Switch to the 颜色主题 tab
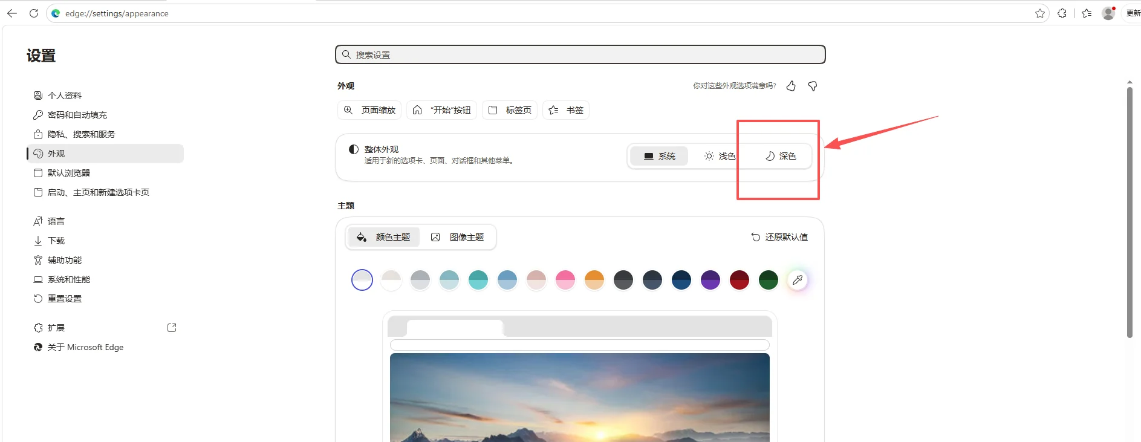 click(383, 237)
